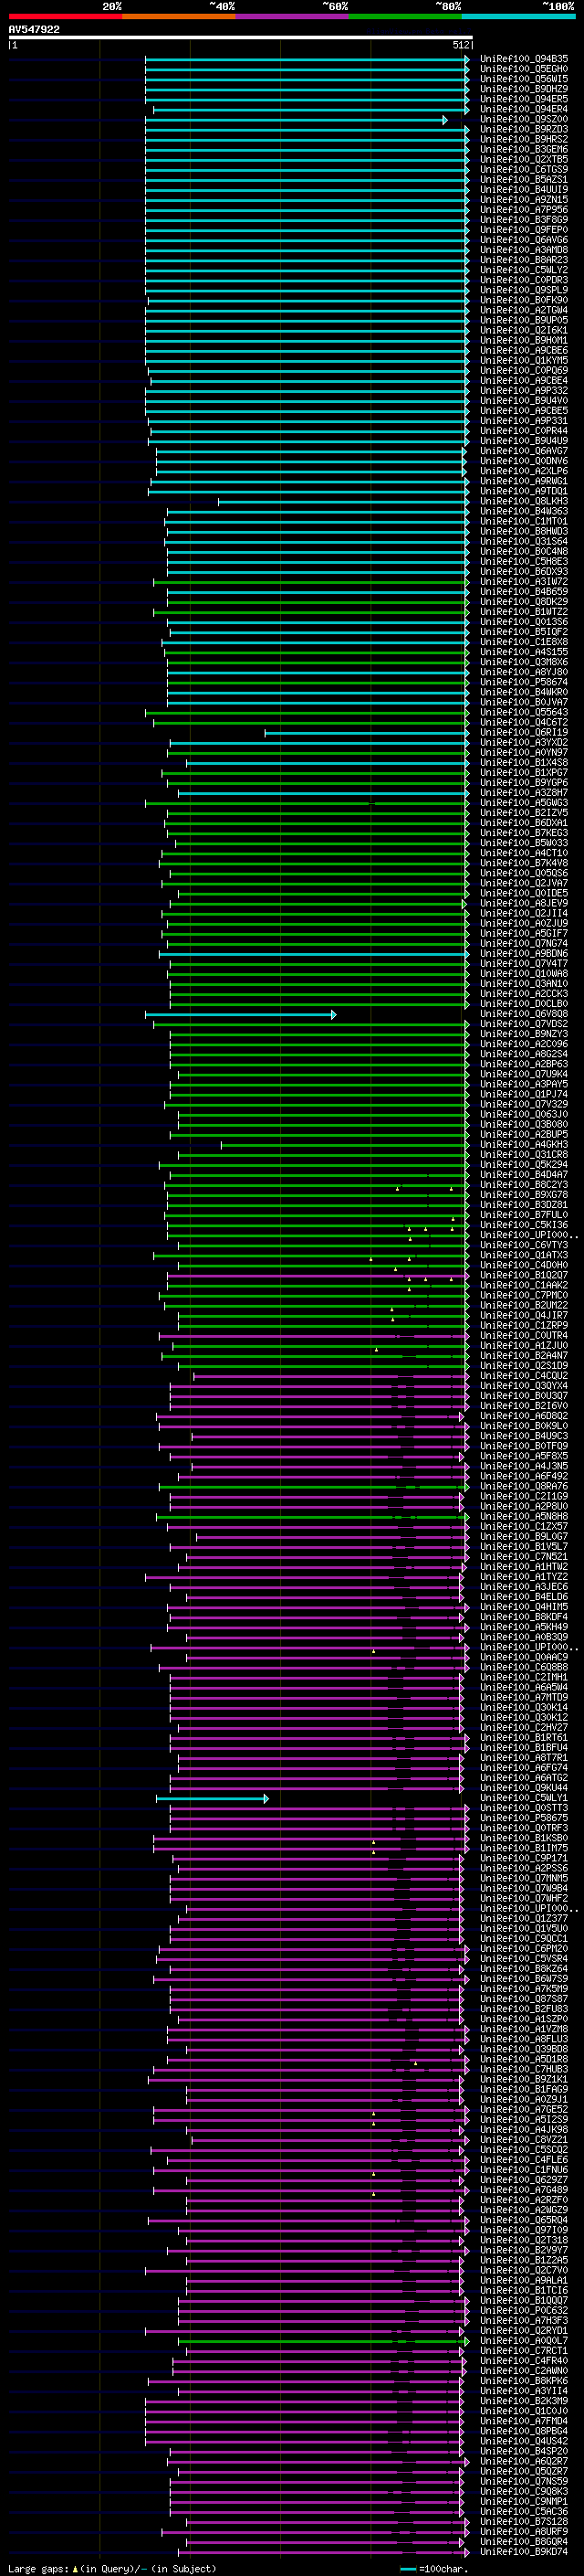Select the short cyan alignment bar of Q6V8Q8
584x2576 pixels.
tap(241, 1015)
